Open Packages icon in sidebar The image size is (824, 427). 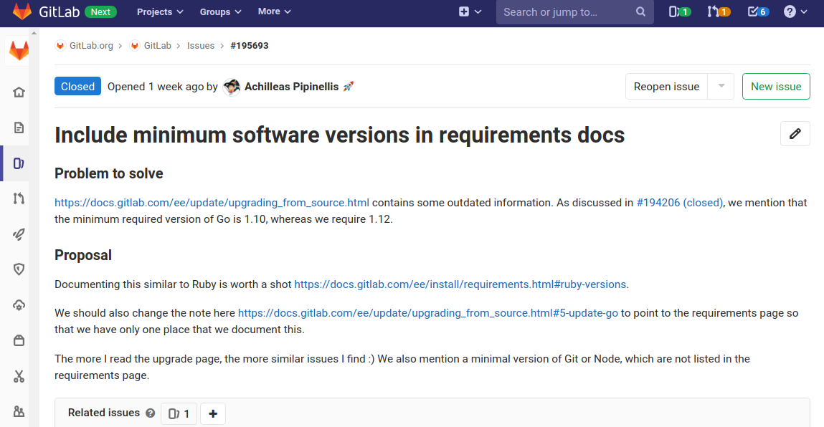(x=19, y=340)
